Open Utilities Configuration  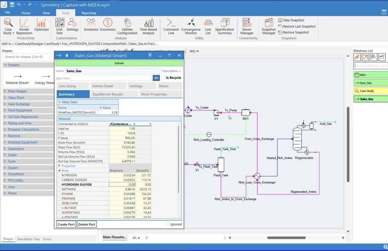coord(127,26)
